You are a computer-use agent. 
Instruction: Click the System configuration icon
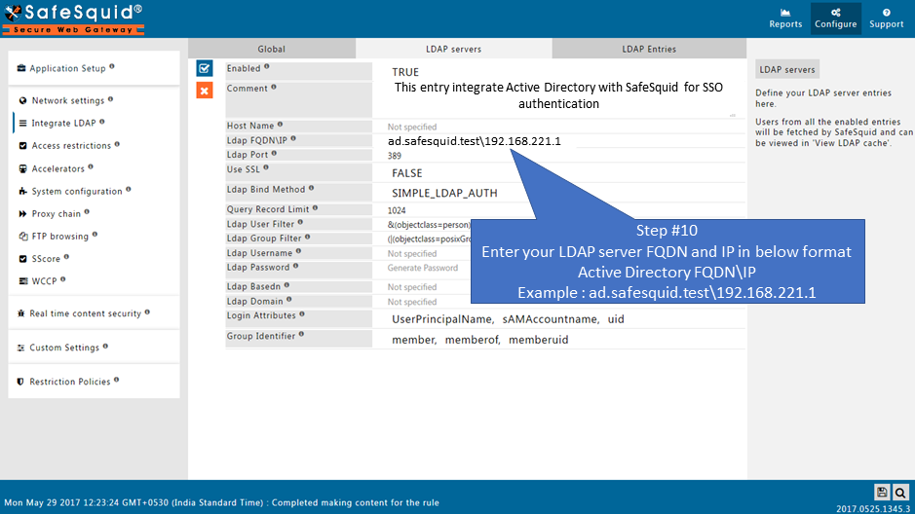click(22, 191)
